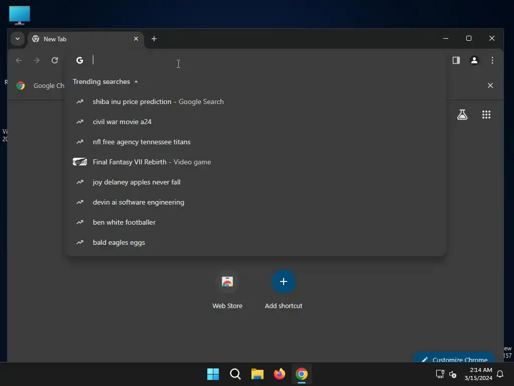514x386 pixels.
Task: Collapse the Trending searches section
Action: [x=105, y=82]
